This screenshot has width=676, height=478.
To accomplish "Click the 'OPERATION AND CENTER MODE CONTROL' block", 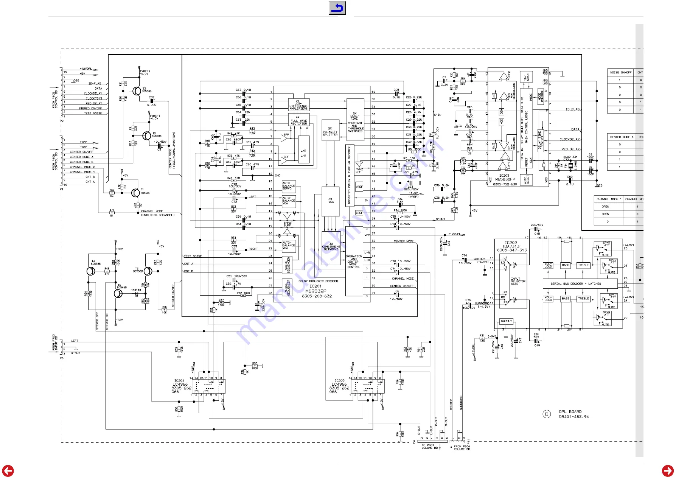I will click(354, 262).
